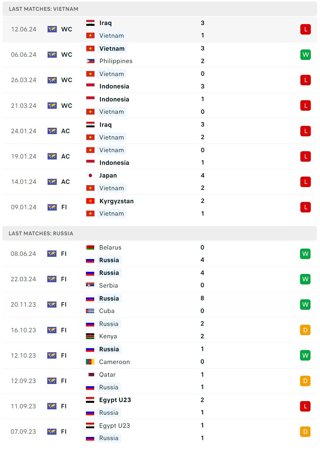Click the orange D badge for Russia vs Kenya
This screenshot has width=320, height=455.
[305, 330]
